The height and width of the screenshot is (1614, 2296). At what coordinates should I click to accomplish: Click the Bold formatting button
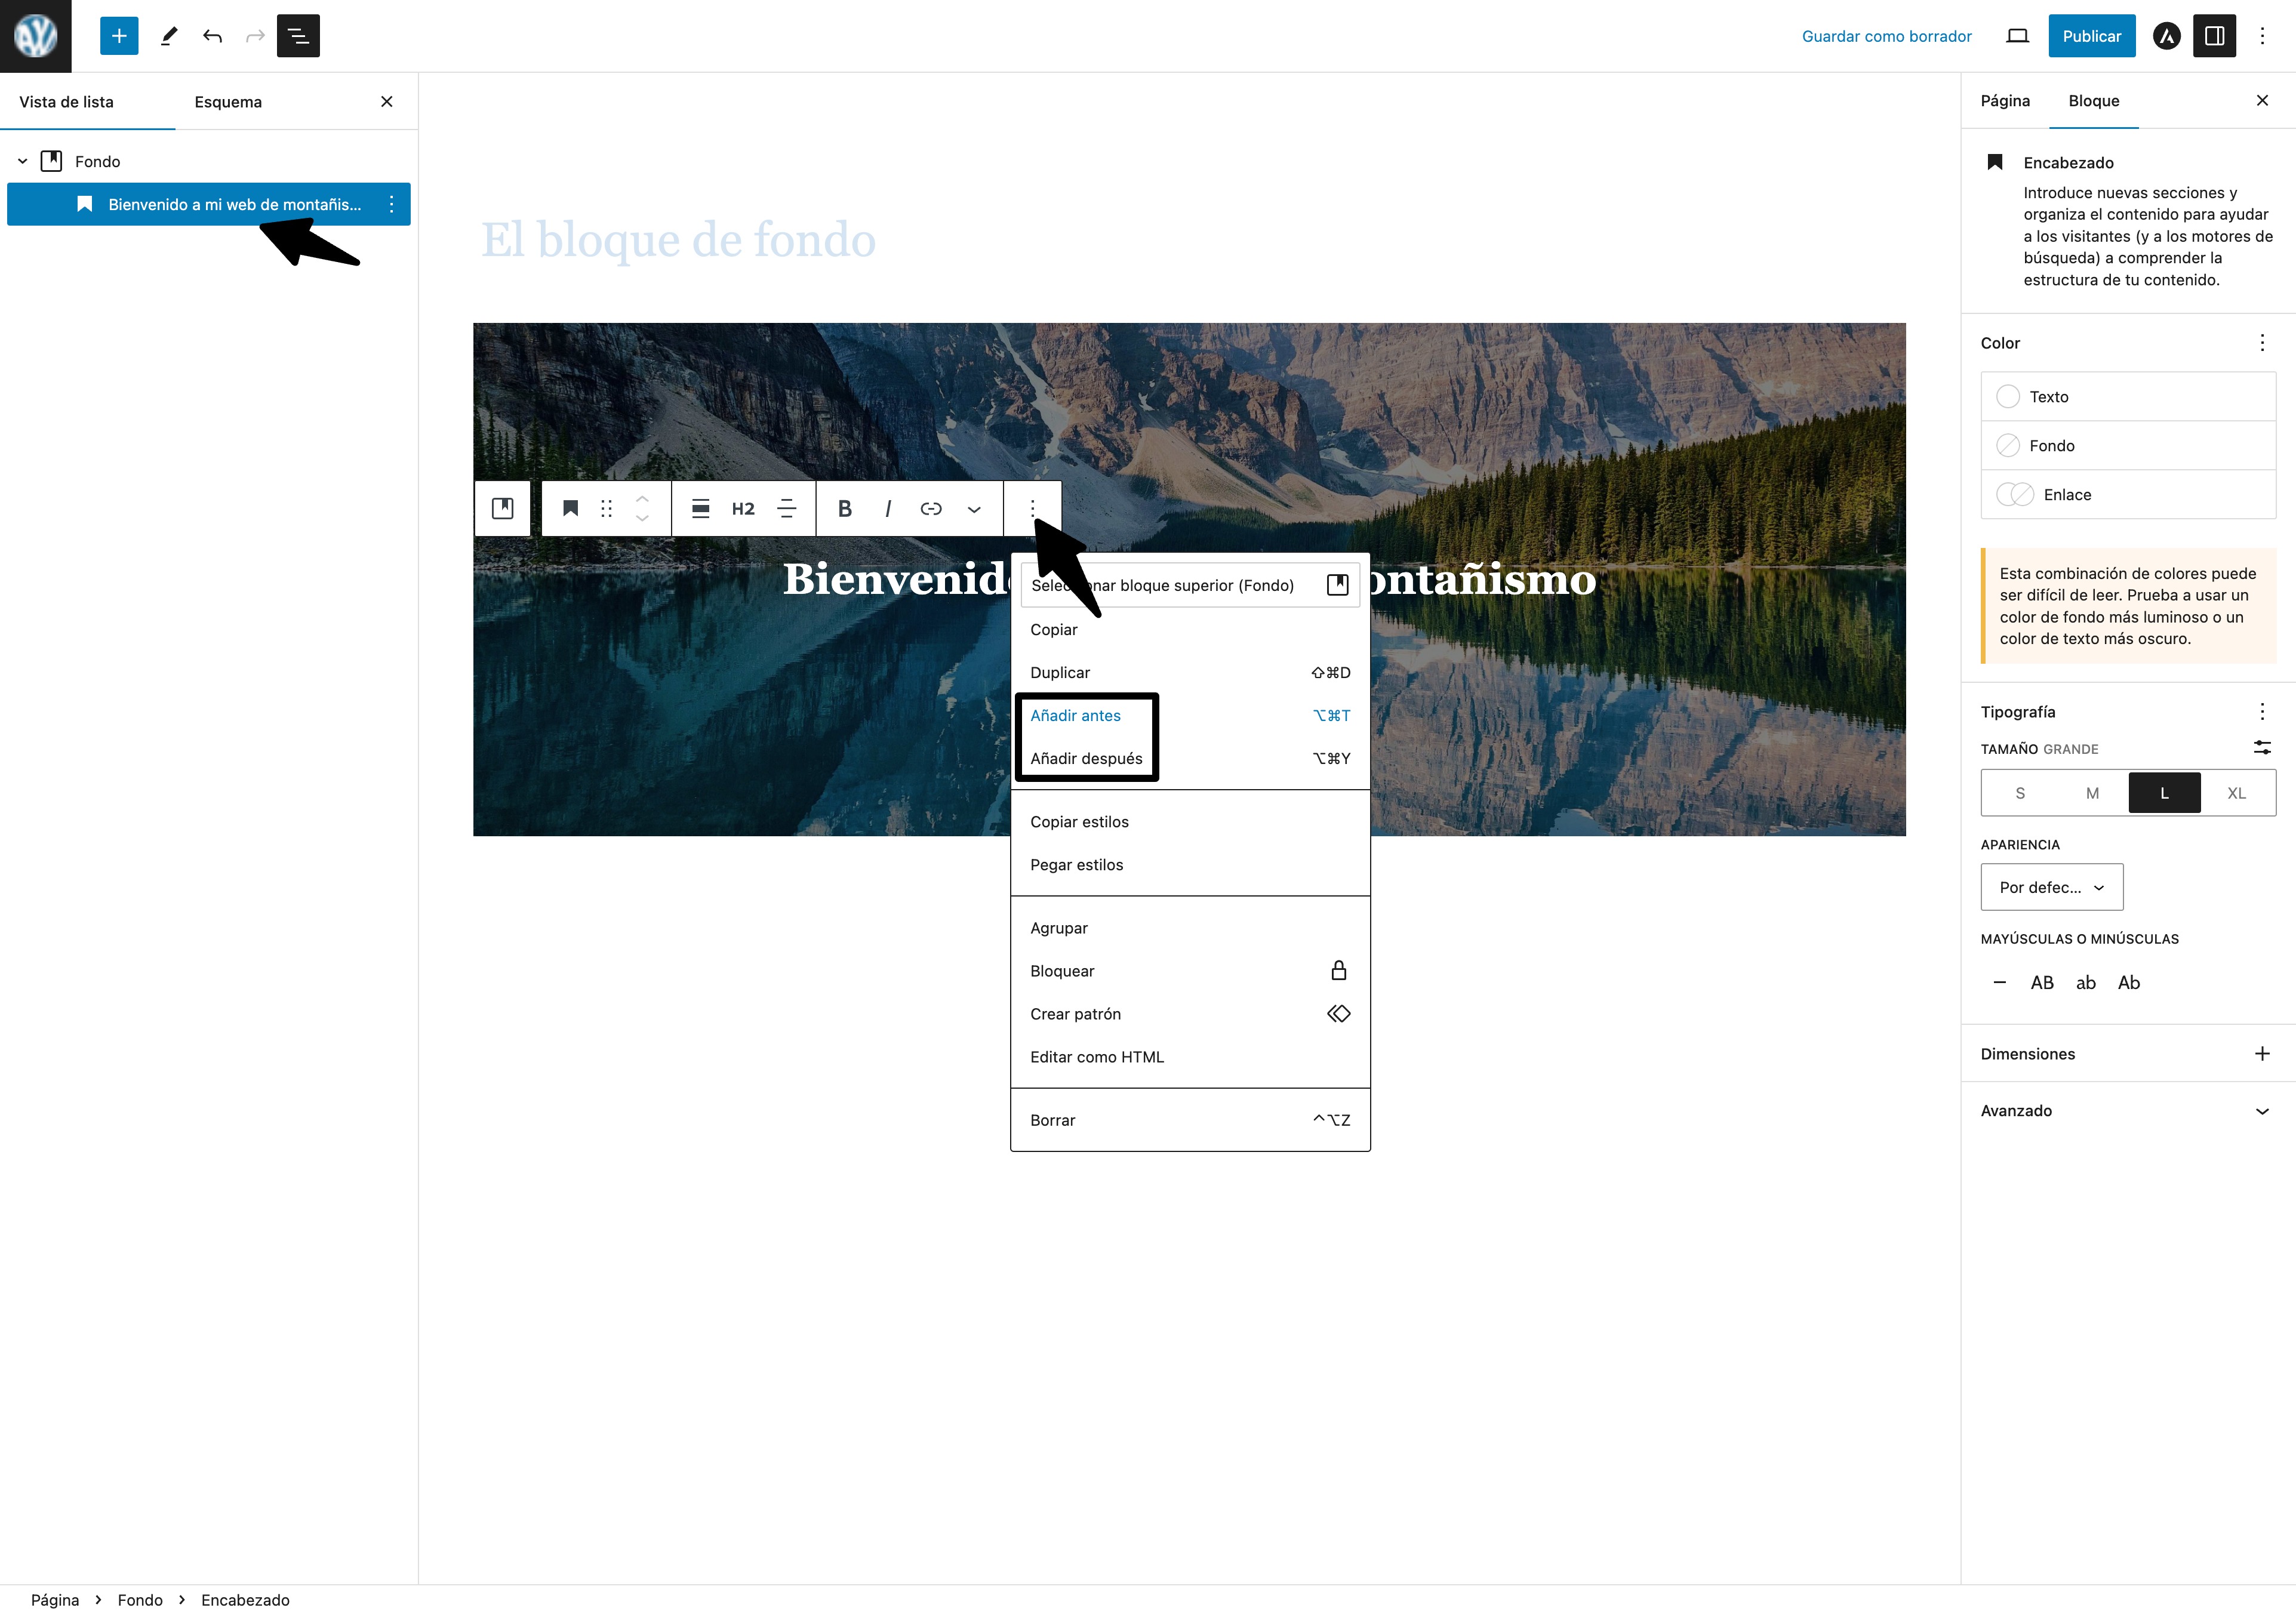click(844, 509)
